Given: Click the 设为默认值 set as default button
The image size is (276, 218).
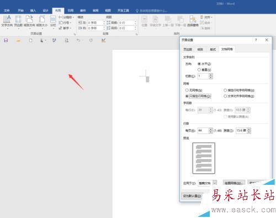Looking at the screenshot, I should (192, 196).
